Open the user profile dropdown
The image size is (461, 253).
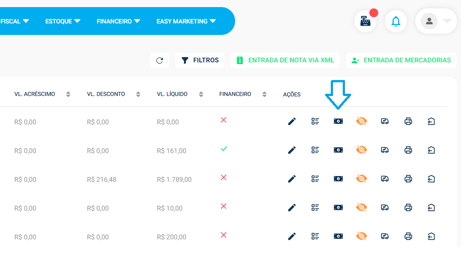tap(436, 21)
